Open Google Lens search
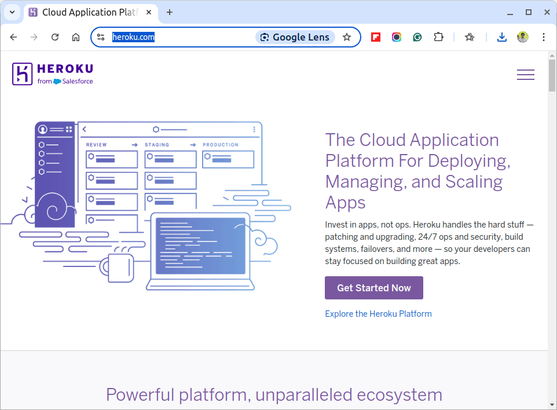The width and height of the screenshot is (557, 410). (295, 37)
